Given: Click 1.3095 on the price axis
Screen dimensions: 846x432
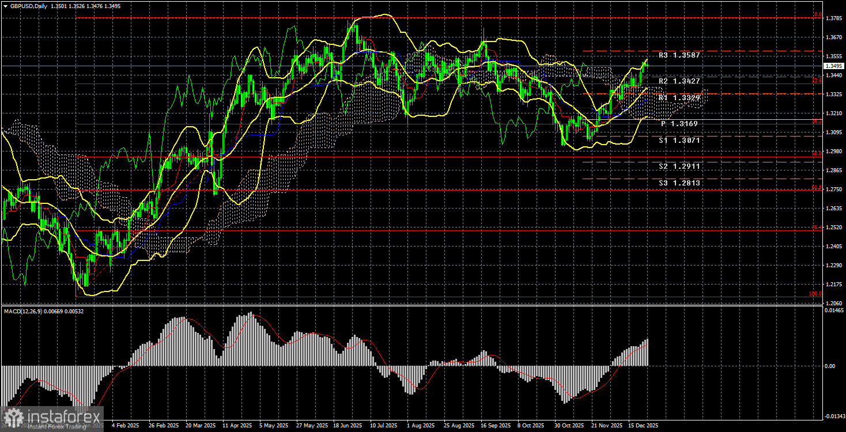Looking at the screenshot, I should click(834, 132).
